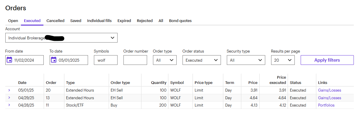
Task: Click the Apply filters button
Action: pyautogui.click(x=327, y=60)
